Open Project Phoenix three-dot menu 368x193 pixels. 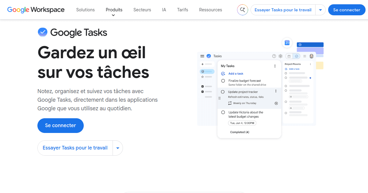pyautogui.click(x=310, y=64)
